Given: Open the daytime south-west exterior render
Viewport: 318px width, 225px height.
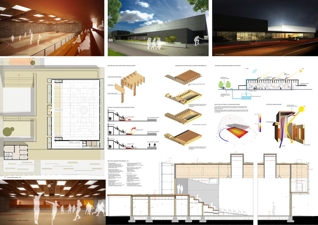Looking at the screenshot, I should click(x=158, y=28).
